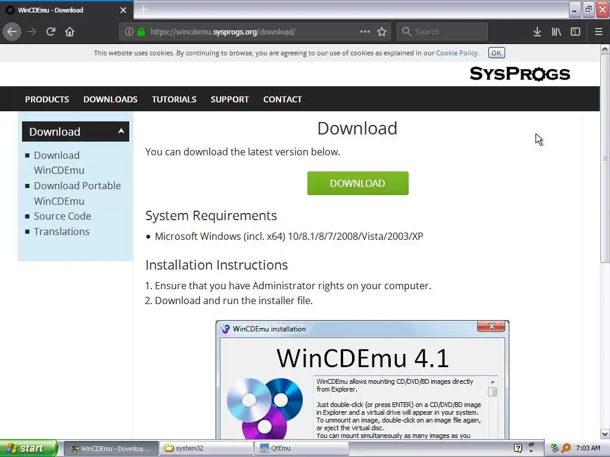Dismiss cookie notice with OK
This screenshot has height=457, width=610.
[x=496, y=53]
